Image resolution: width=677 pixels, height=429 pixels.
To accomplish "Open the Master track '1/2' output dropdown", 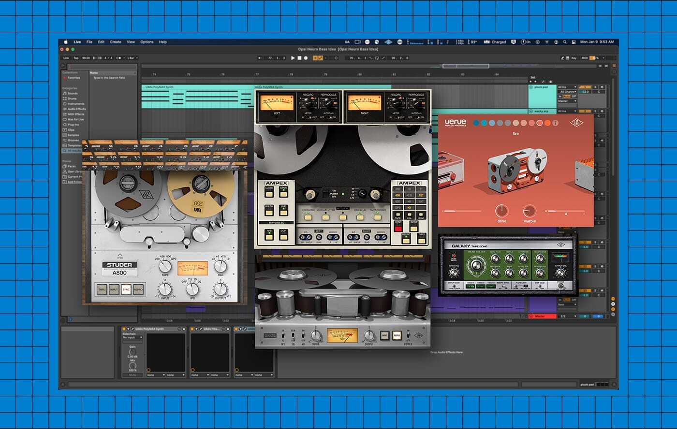I will pyautogui.click(x=567, y=316).
